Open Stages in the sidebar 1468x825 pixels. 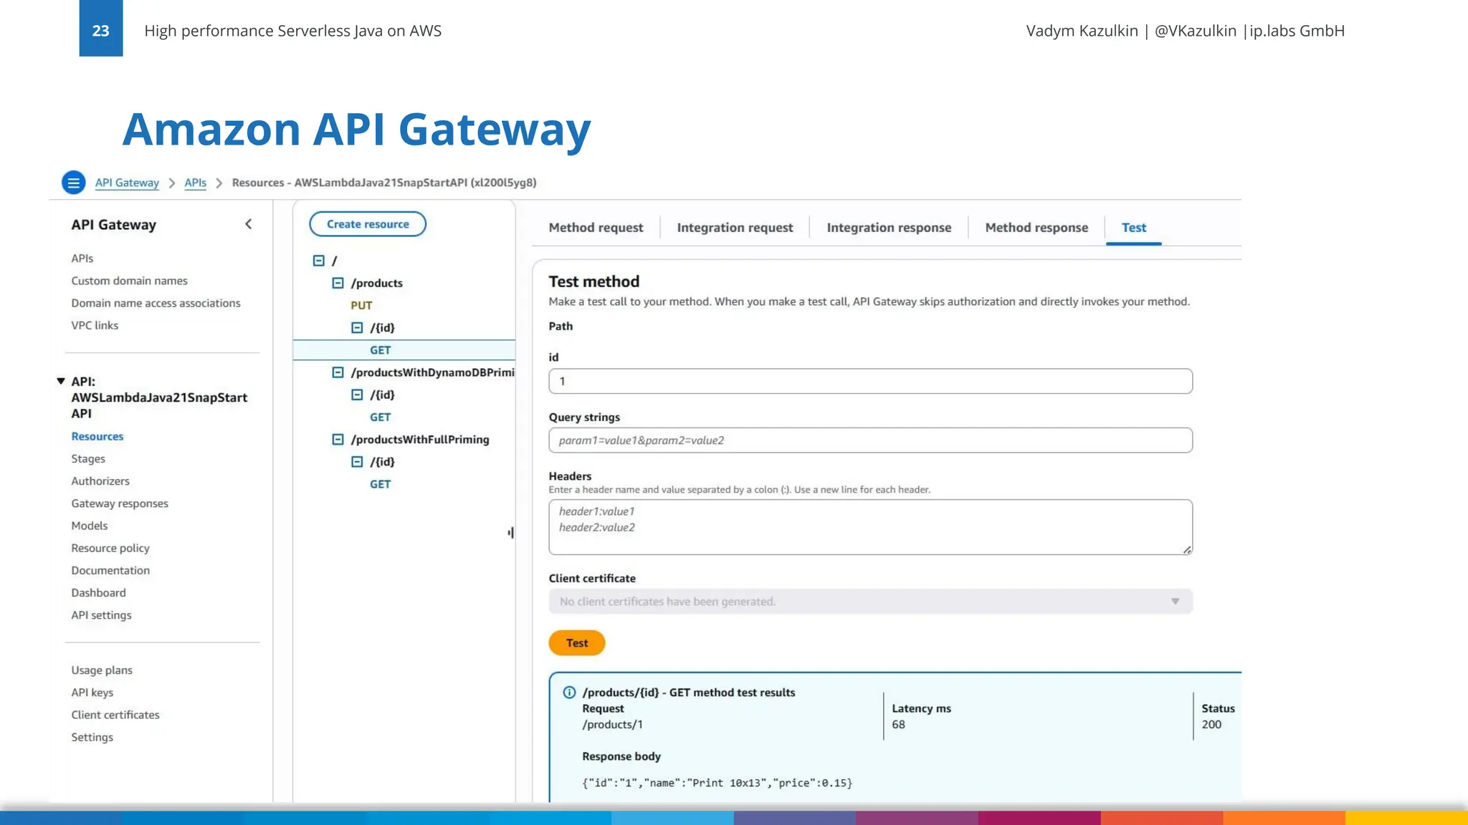tap(88, 459)
